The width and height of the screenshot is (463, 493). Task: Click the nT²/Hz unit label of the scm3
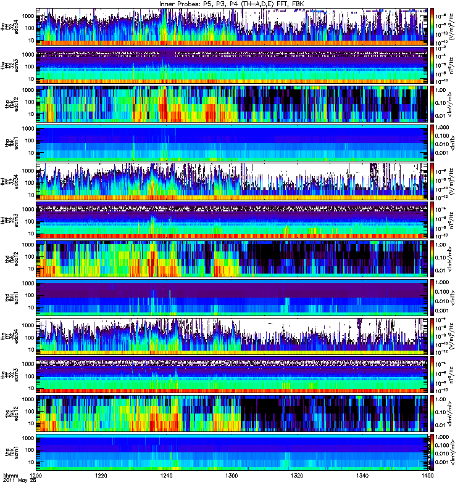pyautogui.click(x=452, y=375)
